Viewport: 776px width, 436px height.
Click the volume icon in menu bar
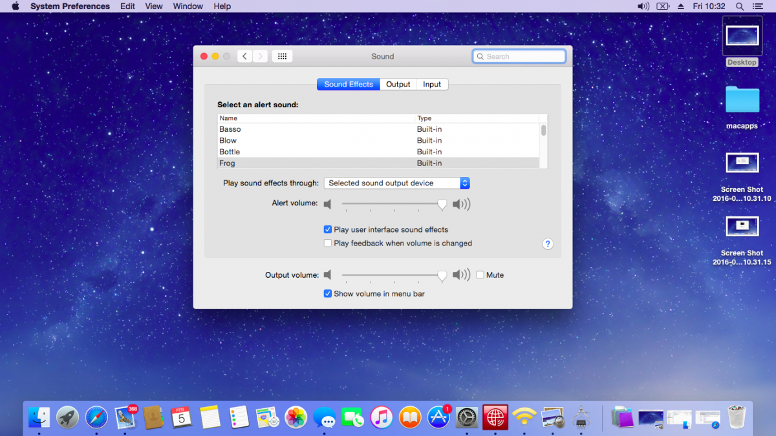tap(643, 6)
